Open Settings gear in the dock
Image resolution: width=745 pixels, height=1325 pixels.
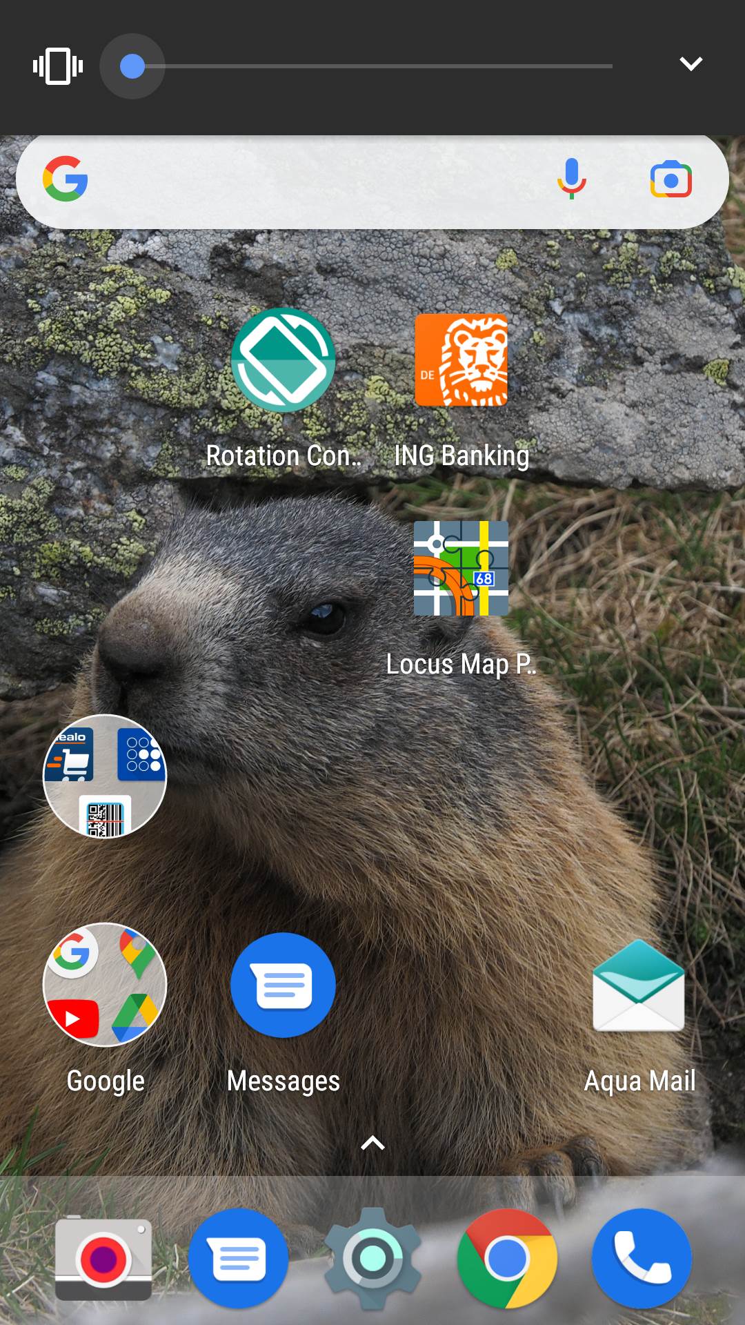(372, 1259)
